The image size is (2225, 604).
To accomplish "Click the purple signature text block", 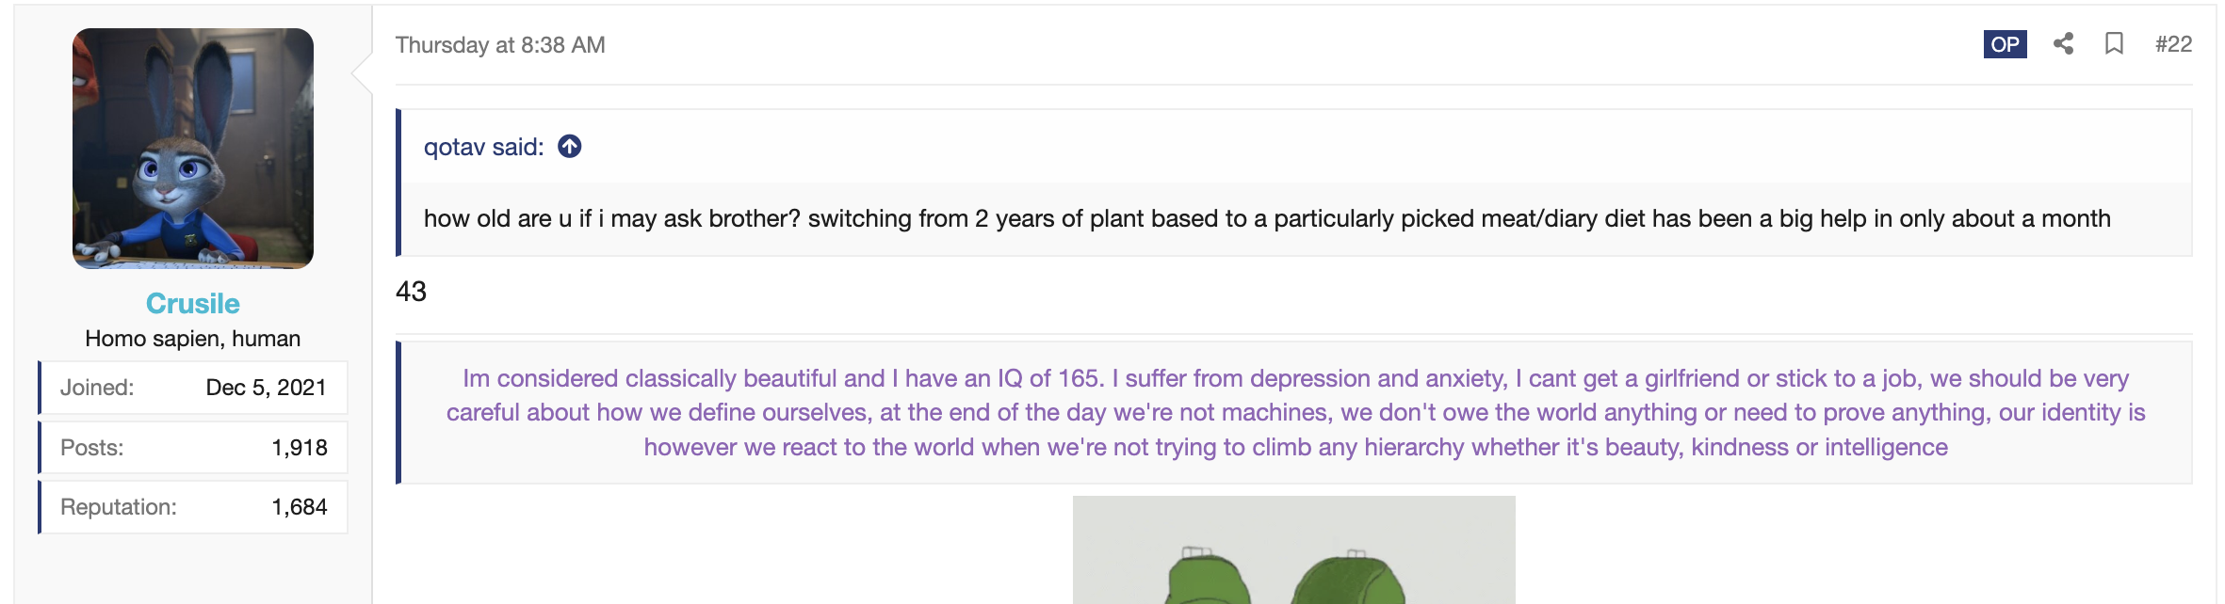I will [1296, 412].
